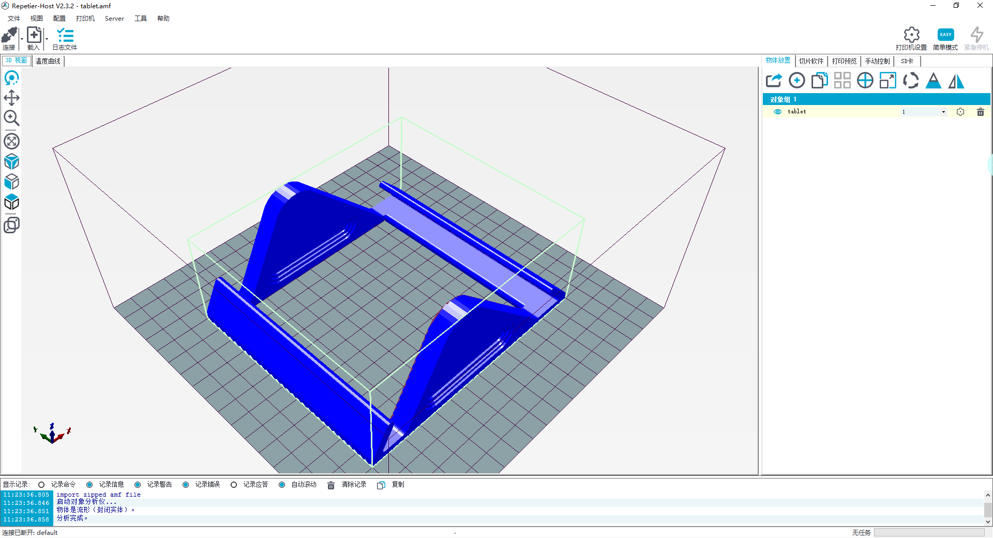Click the emergency stop (紧急停机) lightning icon
This screenshot has width=993, height=538.
click(976, 35)
